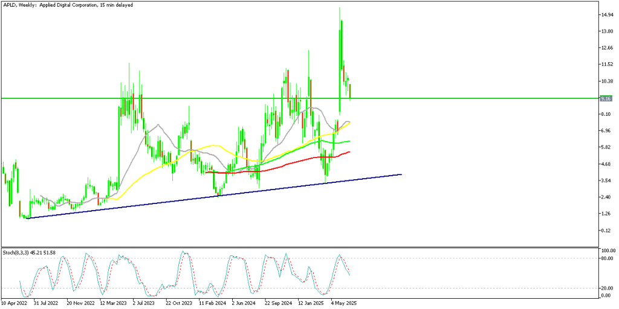Click the 22 Oct 2023 date label

(180, 303)
